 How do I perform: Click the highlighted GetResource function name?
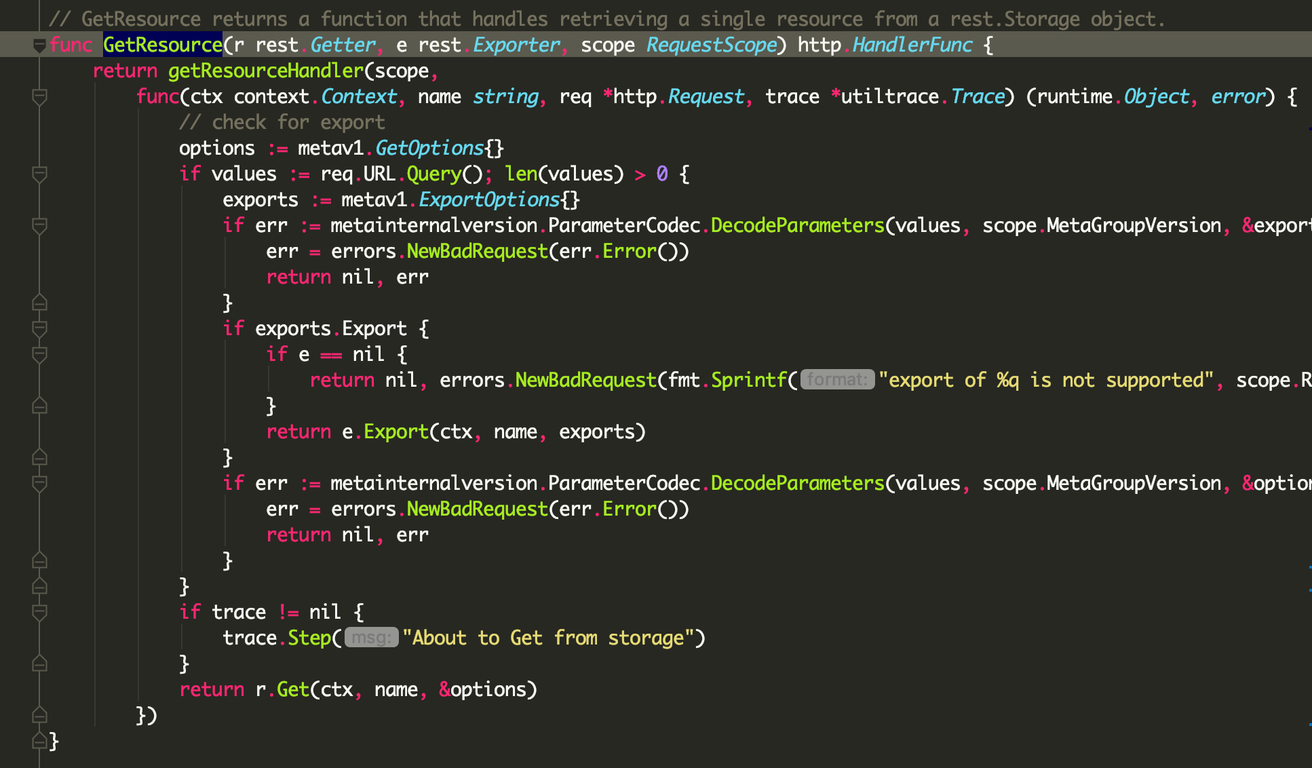tap(162, 45)
